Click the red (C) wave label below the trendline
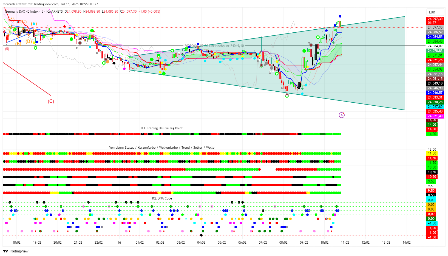Image resolution: width=448 pixels, height=256 pixels. [x=51, y=101]
